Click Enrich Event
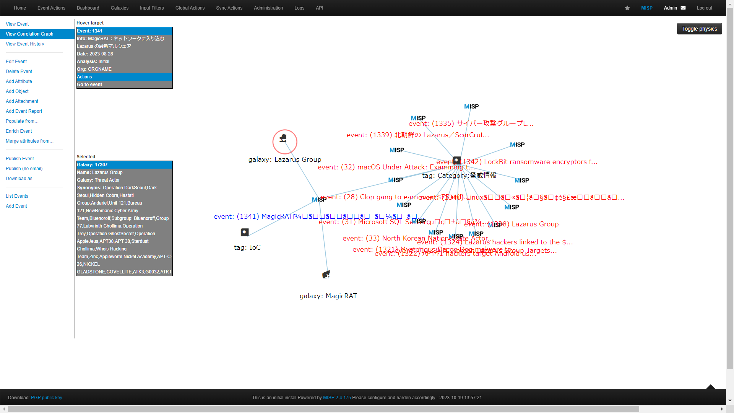Screen dimensions: 734x413 click(19, 131)
